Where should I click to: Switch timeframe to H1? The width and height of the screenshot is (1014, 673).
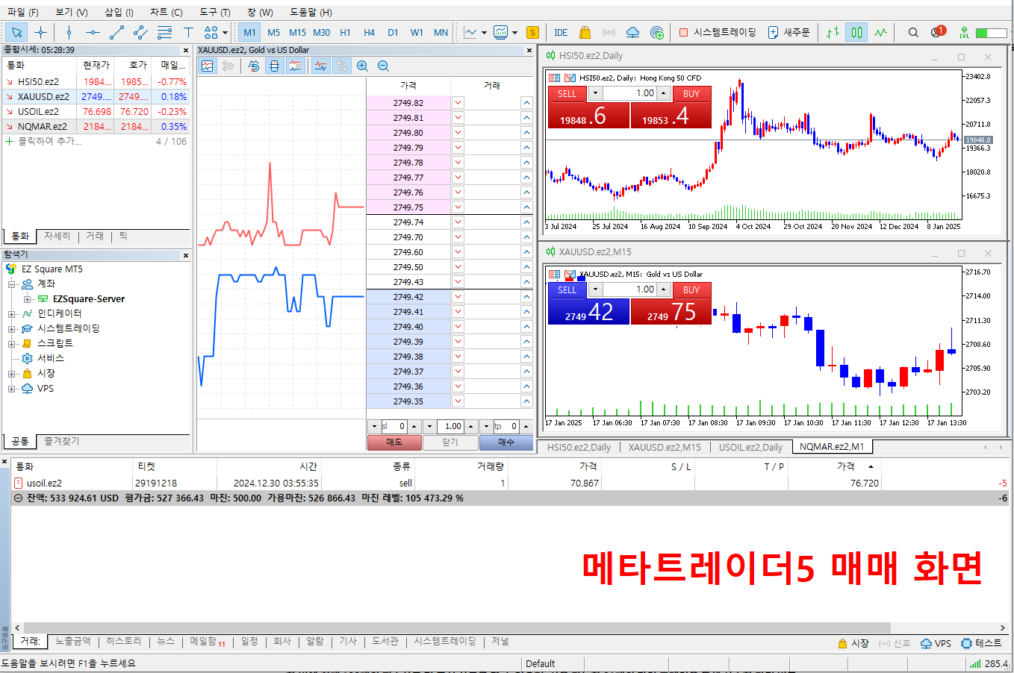345,32
